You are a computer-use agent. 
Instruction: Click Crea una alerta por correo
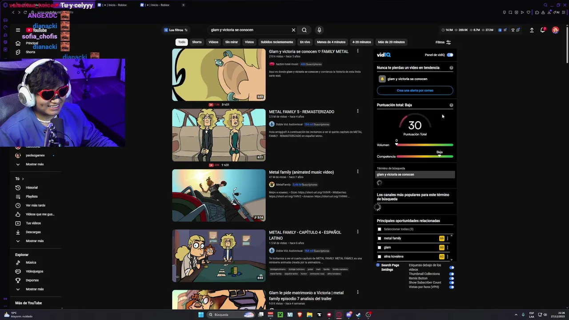coord(415,91)
